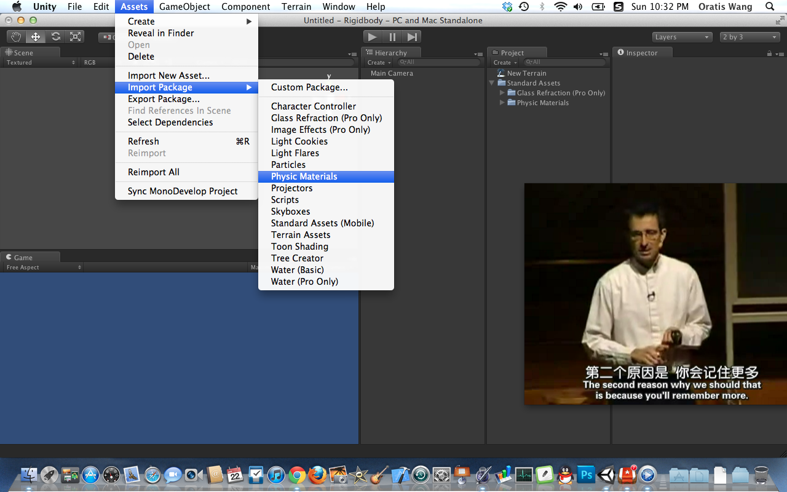Viewport: 787px width, 492px height.
Task: Open the Time Machine menu bar icon
Action: pos(524,7)
